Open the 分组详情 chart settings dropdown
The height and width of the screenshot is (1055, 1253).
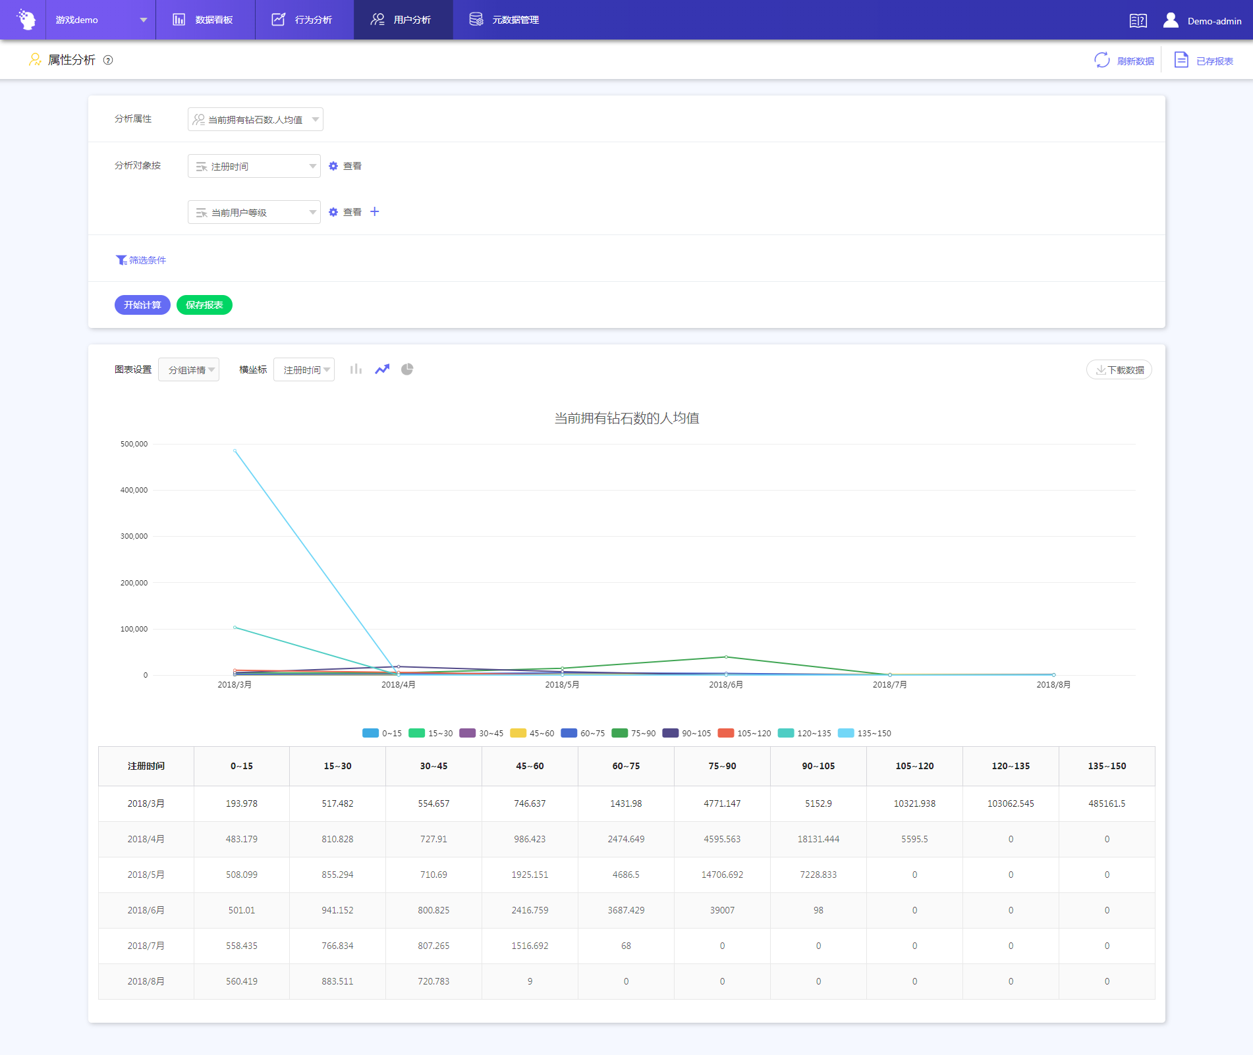(x=189, y=370)
